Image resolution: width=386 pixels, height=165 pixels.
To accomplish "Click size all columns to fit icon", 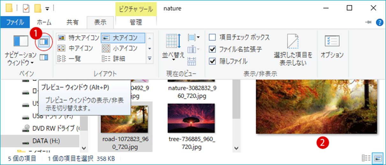I will coord(192,61).
